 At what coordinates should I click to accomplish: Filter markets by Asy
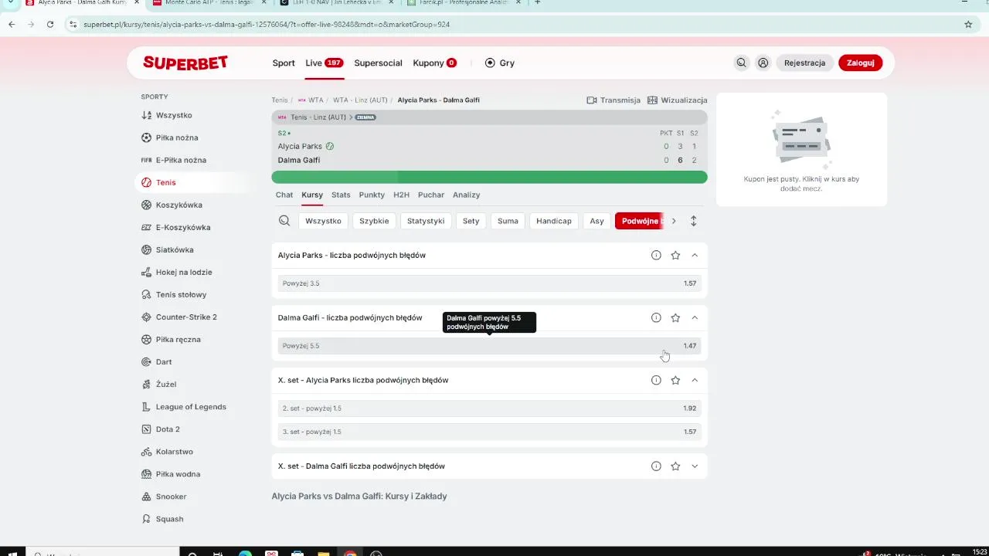596,221
